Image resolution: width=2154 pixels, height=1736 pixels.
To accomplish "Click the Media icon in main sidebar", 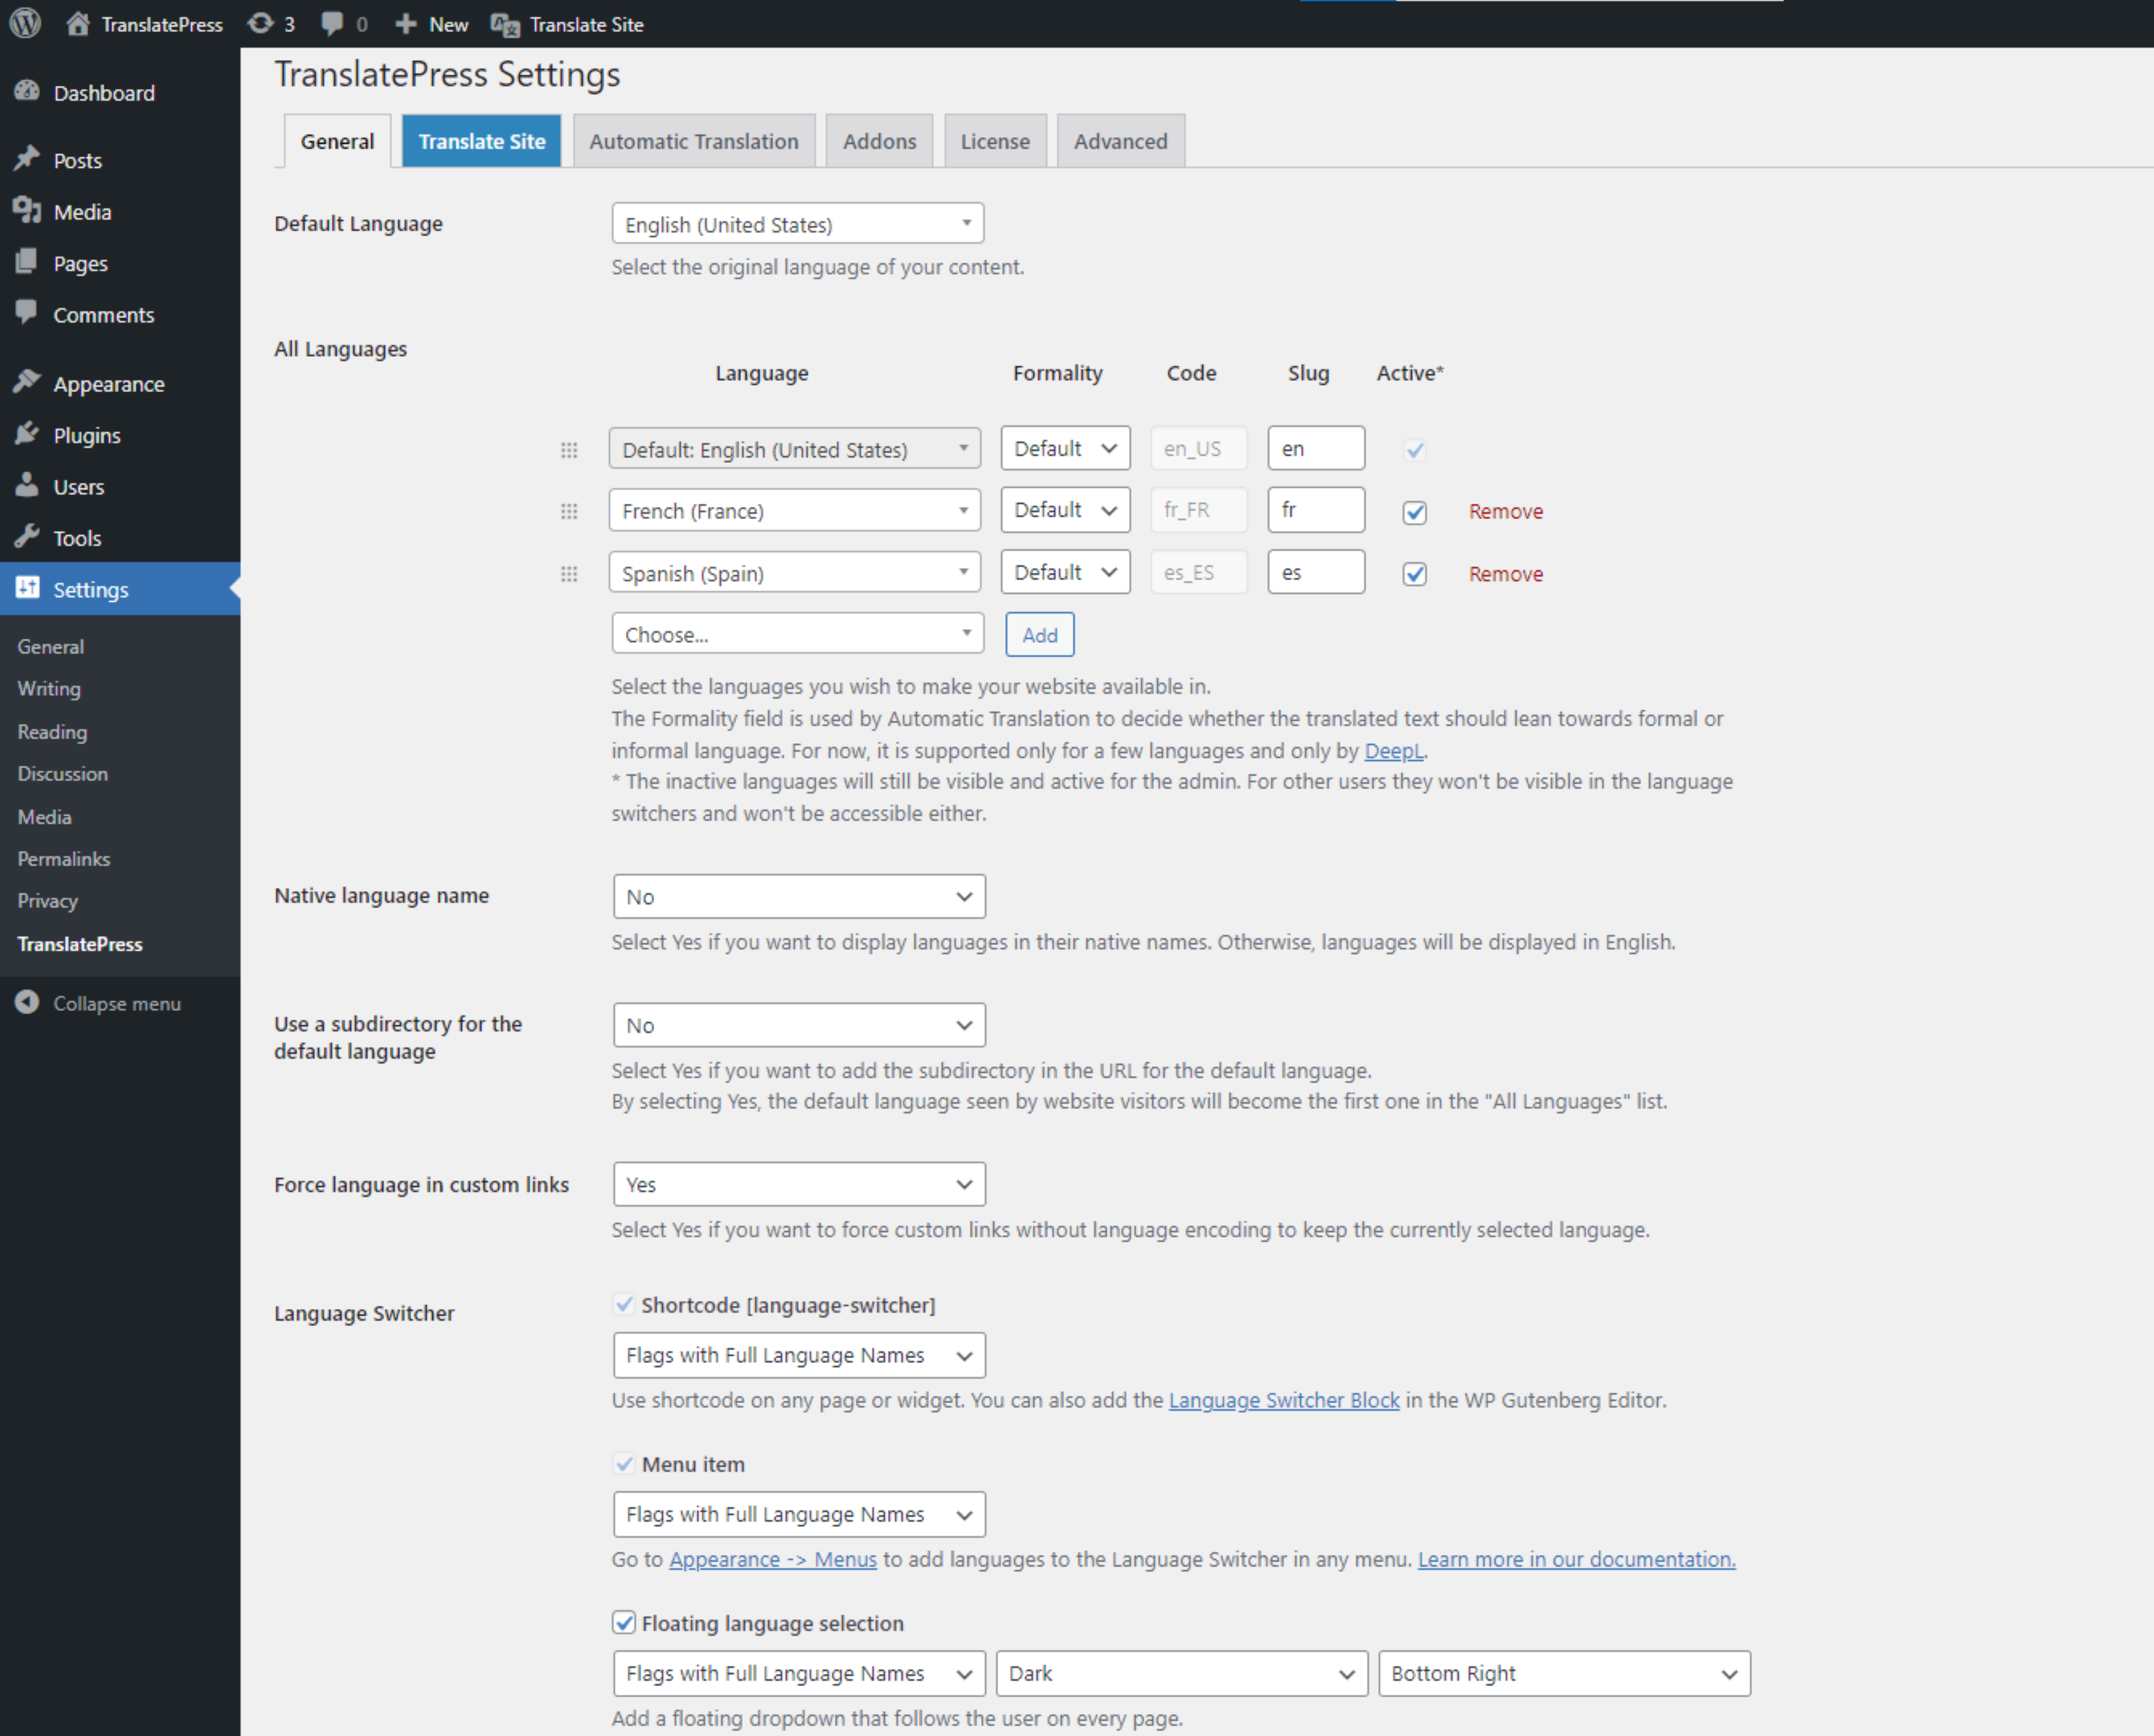I will 27,211.
